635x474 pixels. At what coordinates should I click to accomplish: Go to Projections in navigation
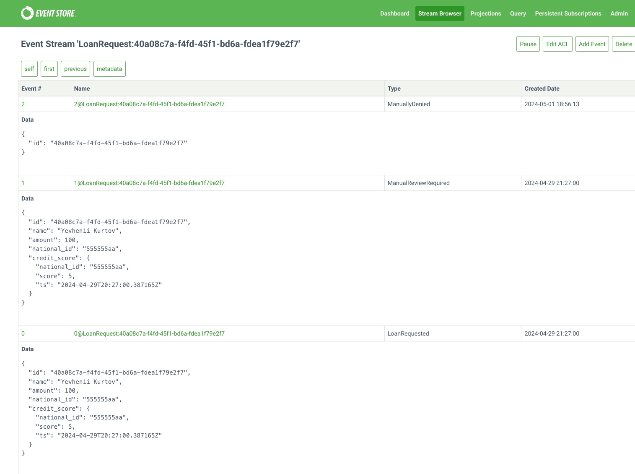click(485, 13)
